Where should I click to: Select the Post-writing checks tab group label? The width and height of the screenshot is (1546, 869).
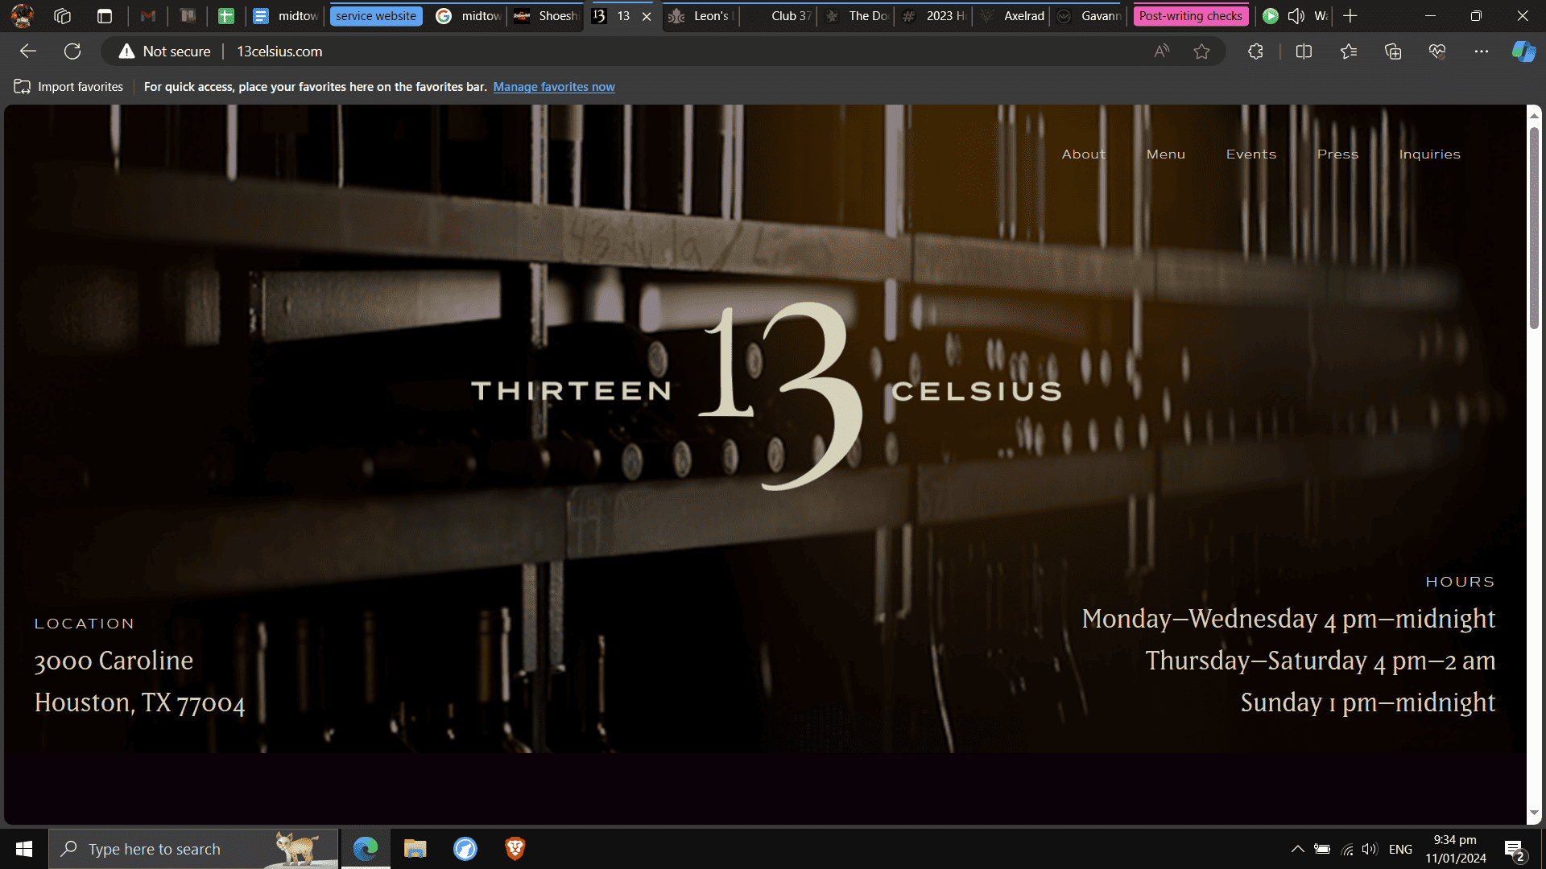1190,16
